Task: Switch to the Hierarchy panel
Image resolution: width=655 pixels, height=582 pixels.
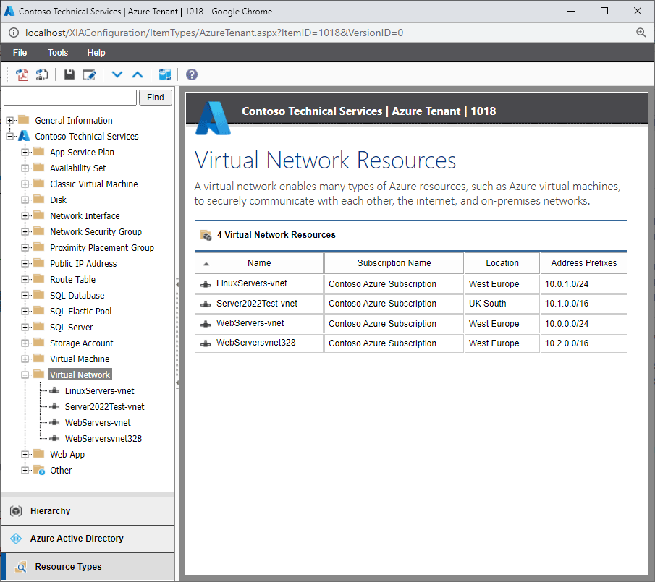Action: 88,511
